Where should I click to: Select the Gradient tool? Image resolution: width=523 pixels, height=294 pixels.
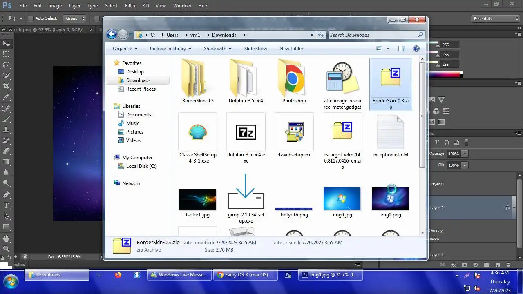point(6,162)
